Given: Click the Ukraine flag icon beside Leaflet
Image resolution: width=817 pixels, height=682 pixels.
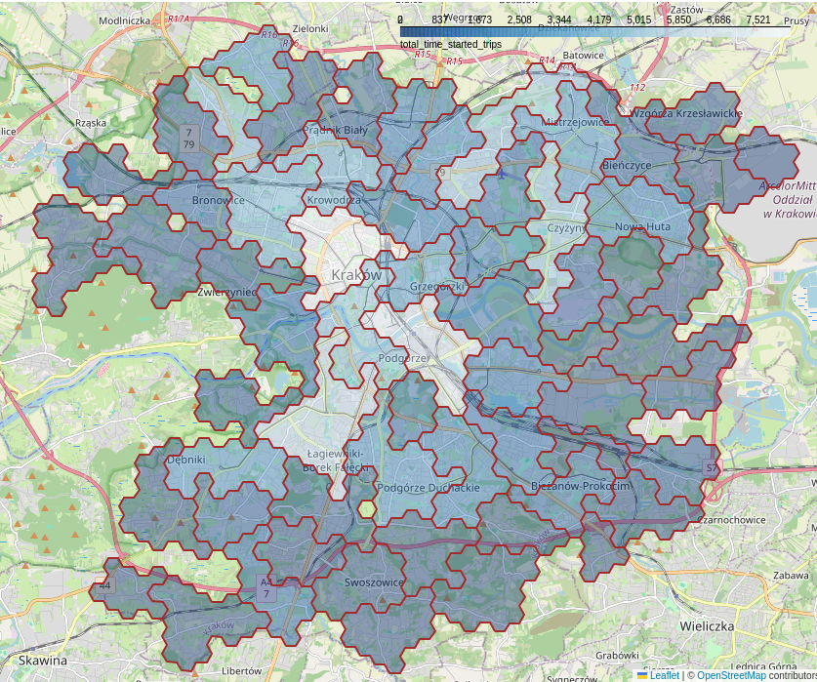Looking at the screenshot, I should click(x=643, y=675).
